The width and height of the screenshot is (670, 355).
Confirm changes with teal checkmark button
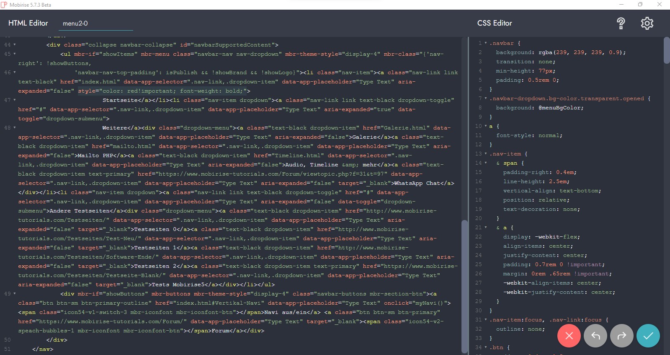648,335
